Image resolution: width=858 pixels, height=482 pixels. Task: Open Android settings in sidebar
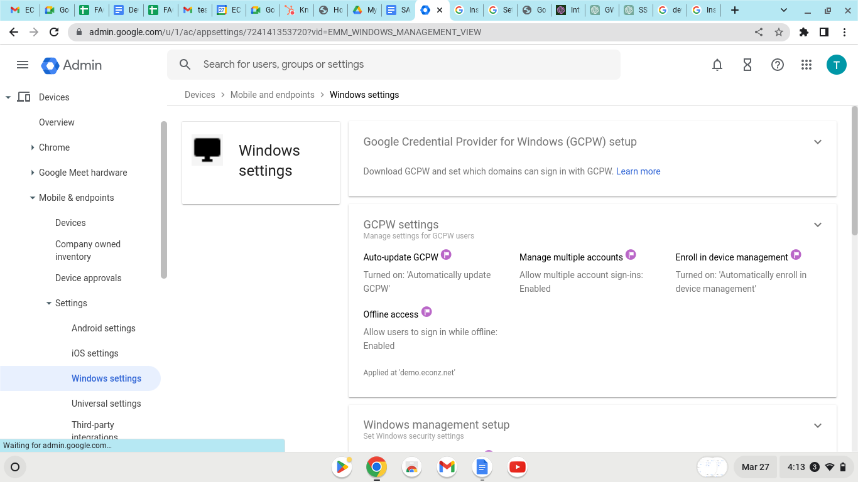104,328
